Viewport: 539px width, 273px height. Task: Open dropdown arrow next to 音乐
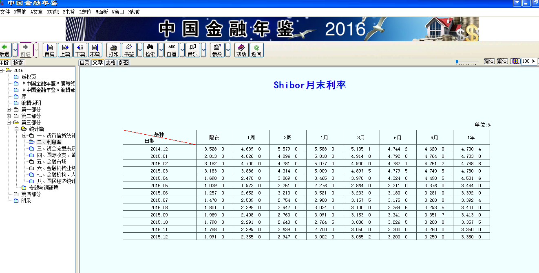point(203,50)
